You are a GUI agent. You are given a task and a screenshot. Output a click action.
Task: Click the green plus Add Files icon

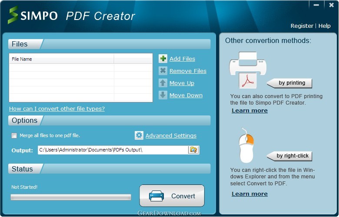(x=163, y=59)
